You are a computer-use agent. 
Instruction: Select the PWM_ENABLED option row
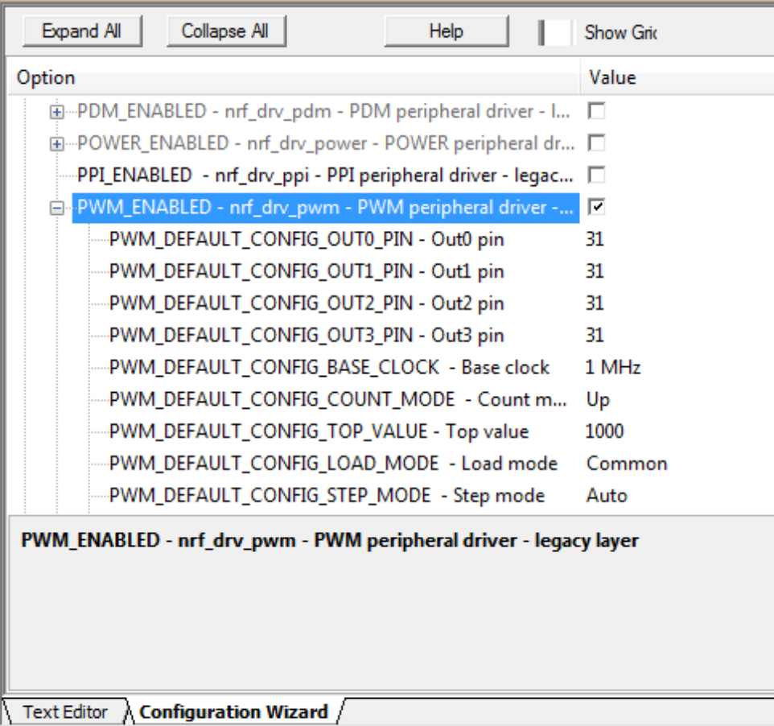click(325, 208)
